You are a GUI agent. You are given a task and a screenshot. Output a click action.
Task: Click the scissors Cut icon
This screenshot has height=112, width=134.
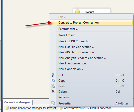(x=53, y=75)
